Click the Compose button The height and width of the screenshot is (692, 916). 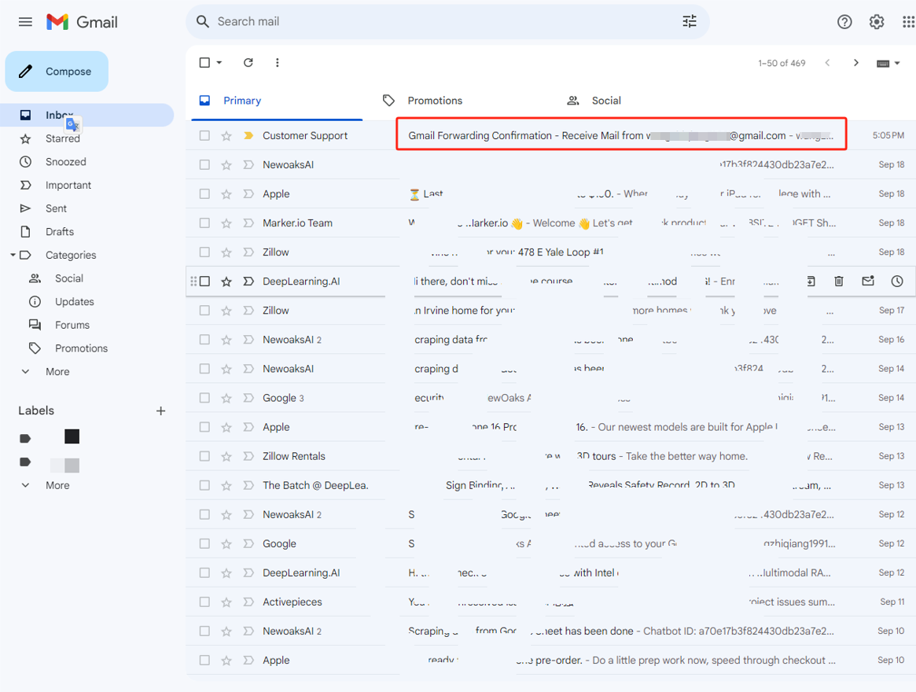coord(57,72)
